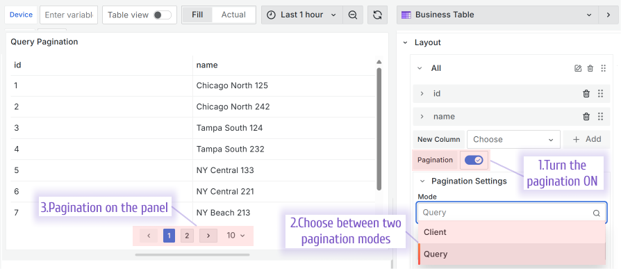Click the search icon in Mode field
This screenshot has height=269, width=621.
[597, 213]
